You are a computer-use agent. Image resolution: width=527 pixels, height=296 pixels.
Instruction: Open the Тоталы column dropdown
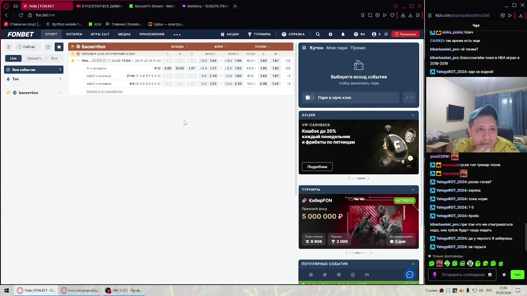pyautogui.click(x=262, y=47)
